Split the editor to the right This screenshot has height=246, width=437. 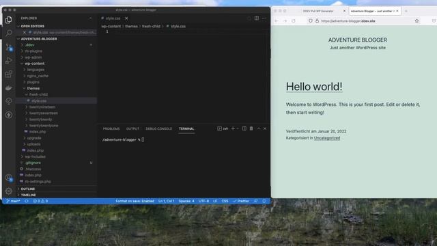(x=257, y=18)
